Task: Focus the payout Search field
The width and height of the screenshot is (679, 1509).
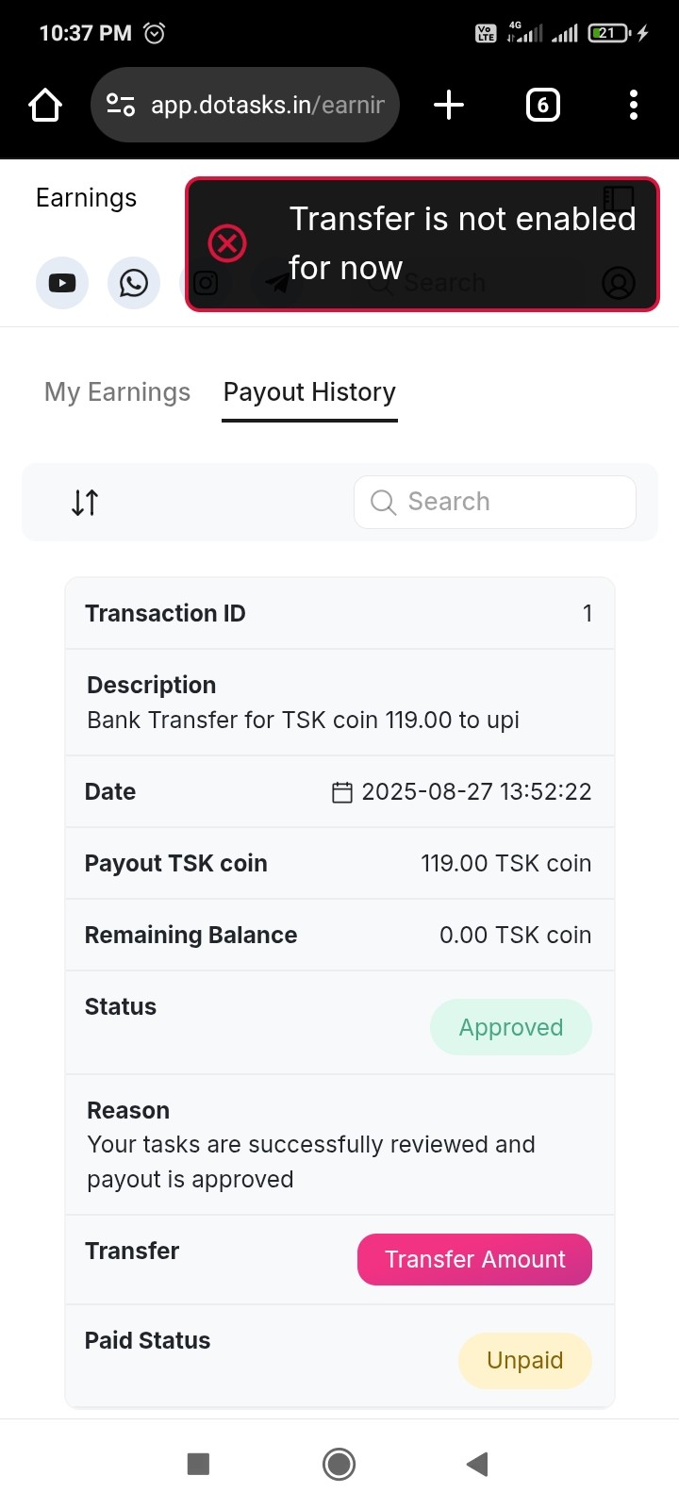Action: point(495,502)
